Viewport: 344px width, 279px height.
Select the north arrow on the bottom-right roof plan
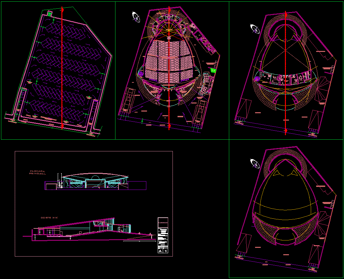click(254, 164)
